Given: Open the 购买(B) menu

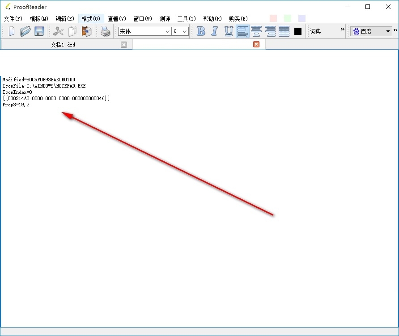Looking at the screenshot, I should (238, 19).
